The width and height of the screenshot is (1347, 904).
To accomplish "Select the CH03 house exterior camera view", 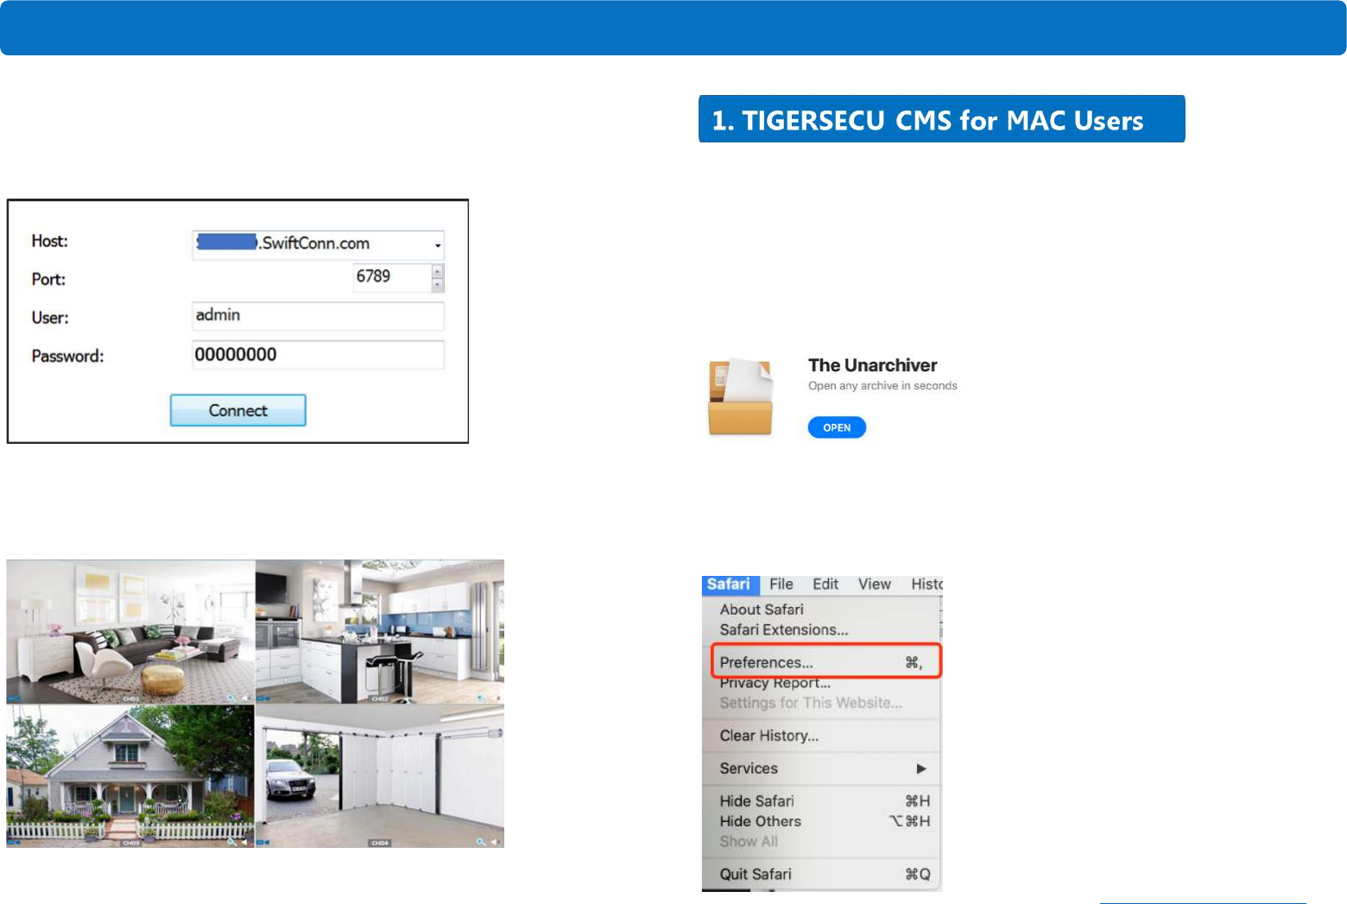I will [x=130, y=776].
